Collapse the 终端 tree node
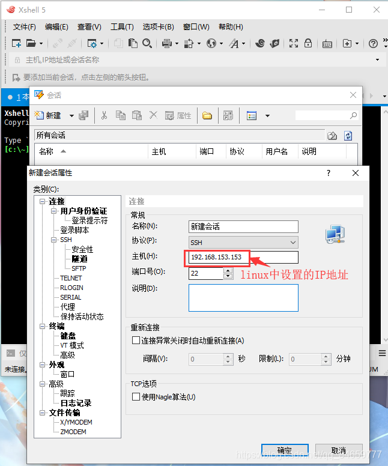This screenshot has width=388, height=466. click(43, 326)
